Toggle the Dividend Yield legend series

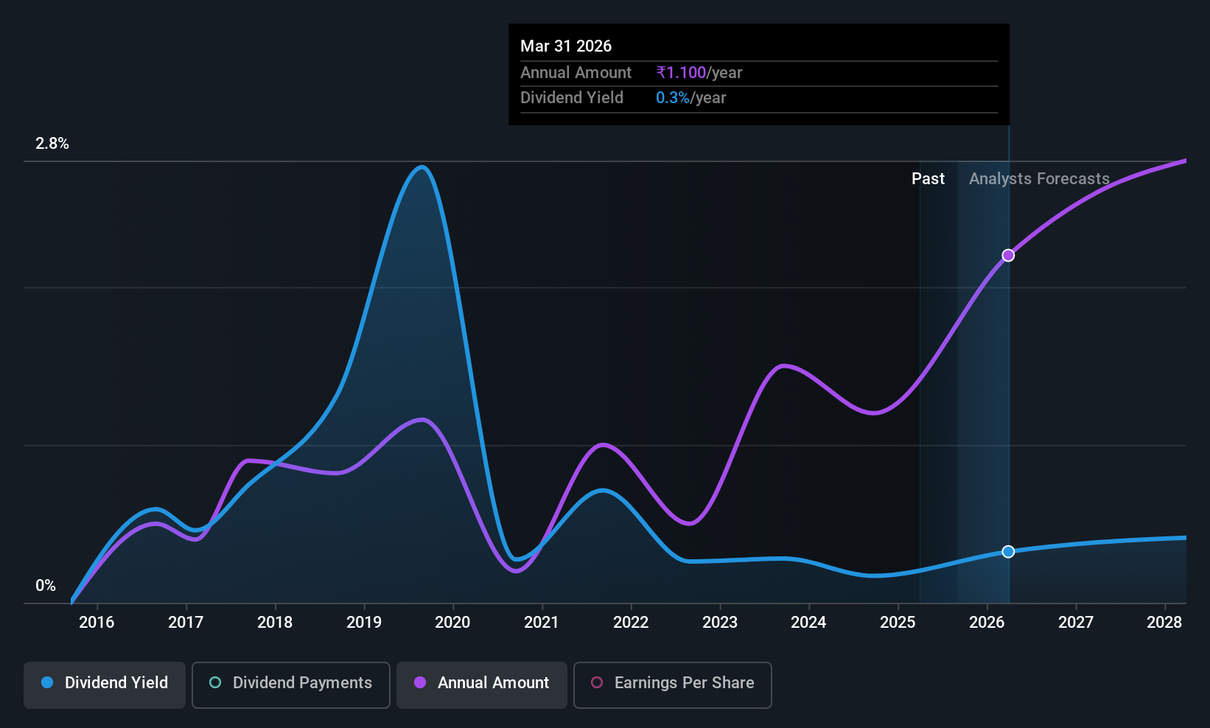(x=105, y=685)
